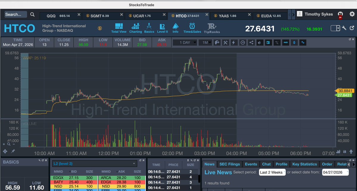The image size is (357, 191).
Task: Click the chart zoom plus button
Action: pos(4,144)
